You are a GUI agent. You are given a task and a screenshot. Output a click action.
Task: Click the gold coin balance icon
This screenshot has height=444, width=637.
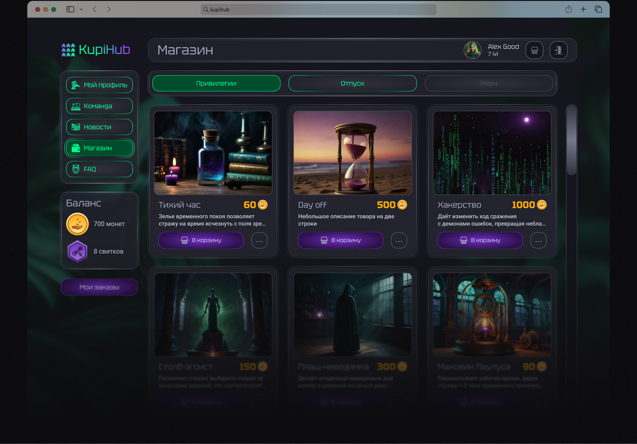77,224
